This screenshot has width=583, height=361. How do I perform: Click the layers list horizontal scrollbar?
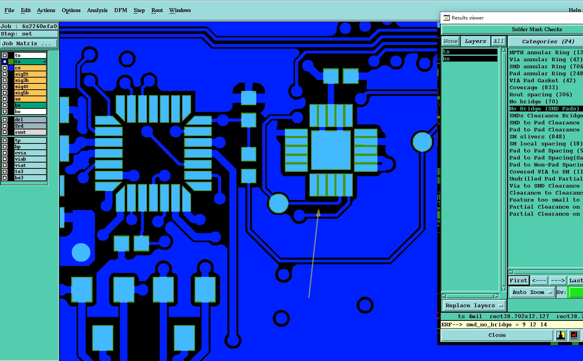pyautogui.click(x=470, y=296)
